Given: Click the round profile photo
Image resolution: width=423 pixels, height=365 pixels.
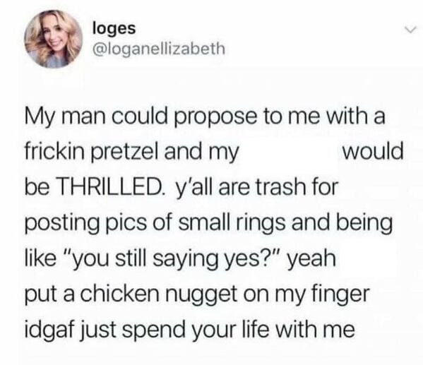Looking at the screenshot, I should pyautogui.click(x=53, y=39).
